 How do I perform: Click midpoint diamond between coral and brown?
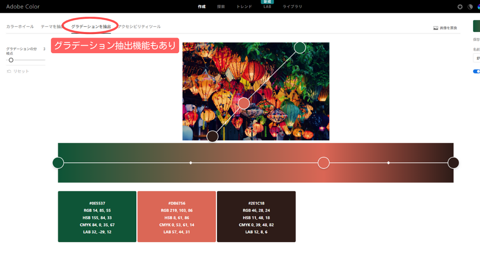click(x=388, y=163)
